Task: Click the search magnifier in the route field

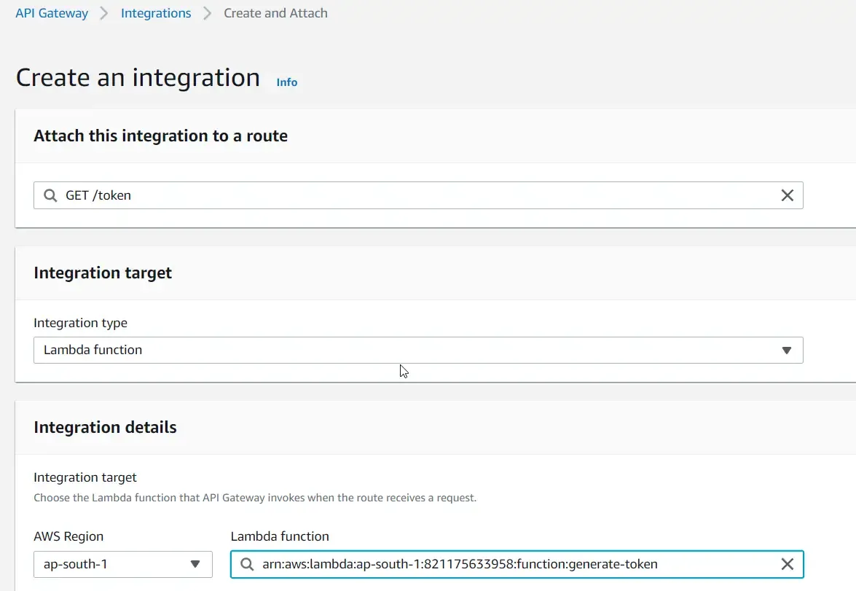Action: coord(50,195)
